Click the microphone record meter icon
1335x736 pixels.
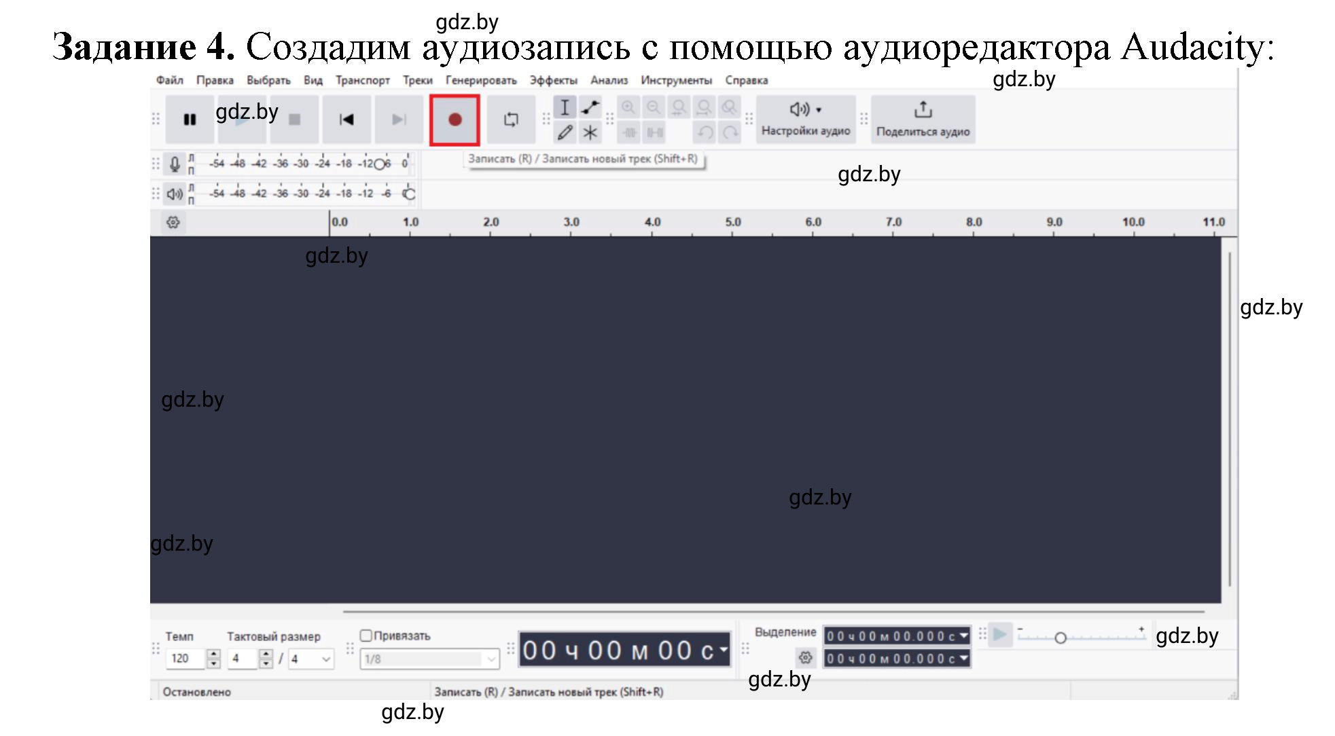point(175,164)
